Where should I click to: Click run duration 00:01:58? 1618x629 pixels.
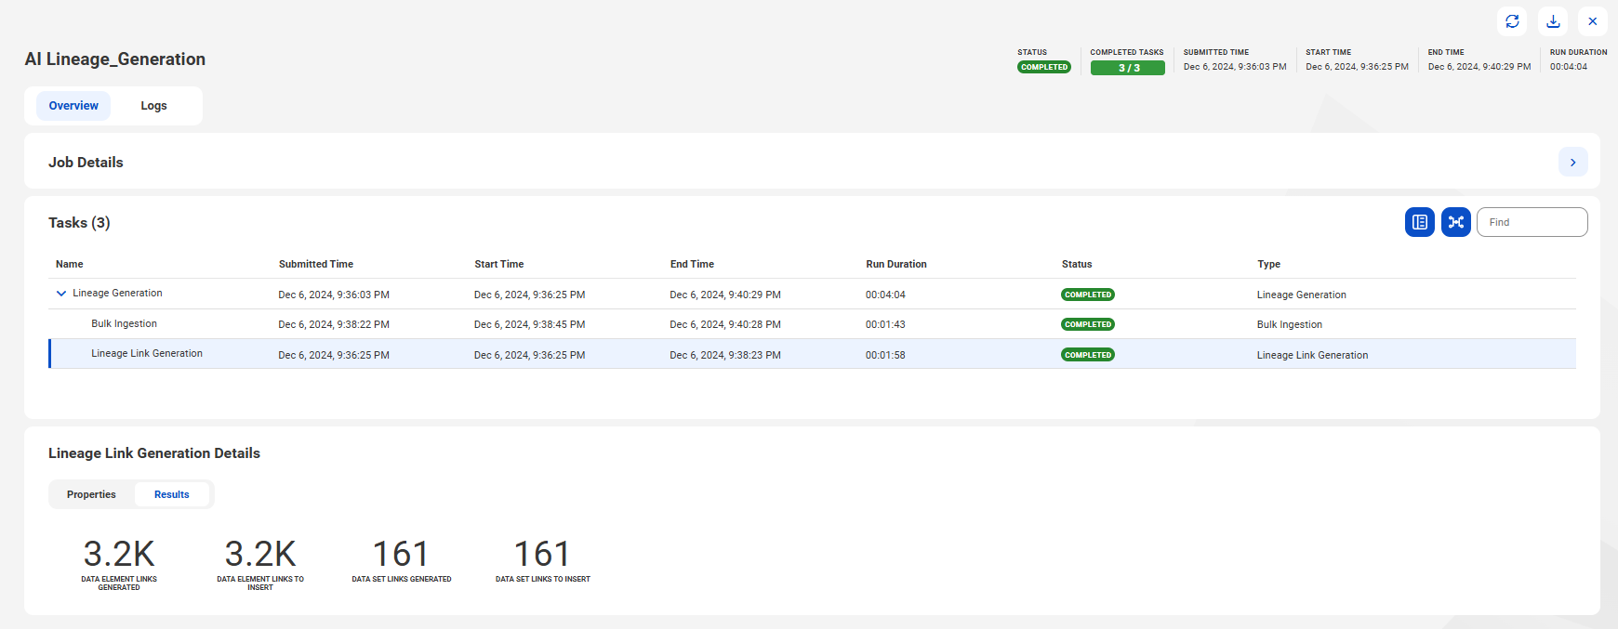pos(885,355)
